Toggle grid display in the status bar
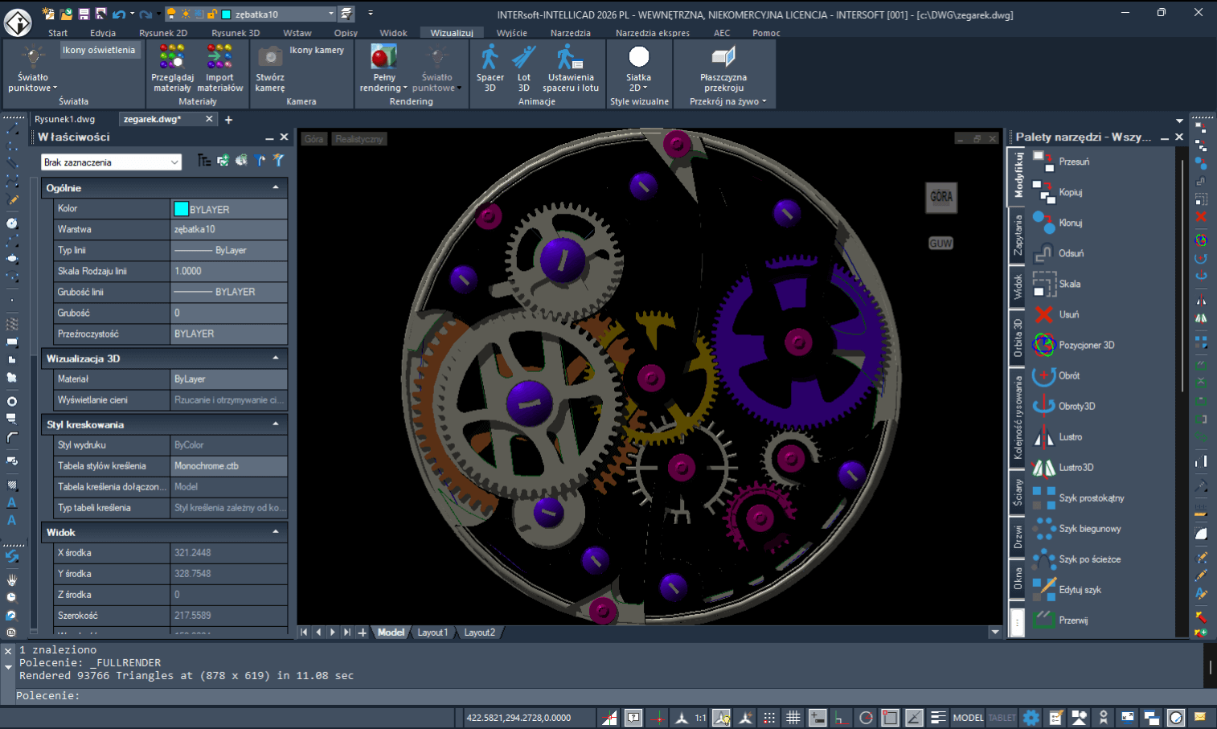This screenshot has height=729, width=1217. point(793,718)
